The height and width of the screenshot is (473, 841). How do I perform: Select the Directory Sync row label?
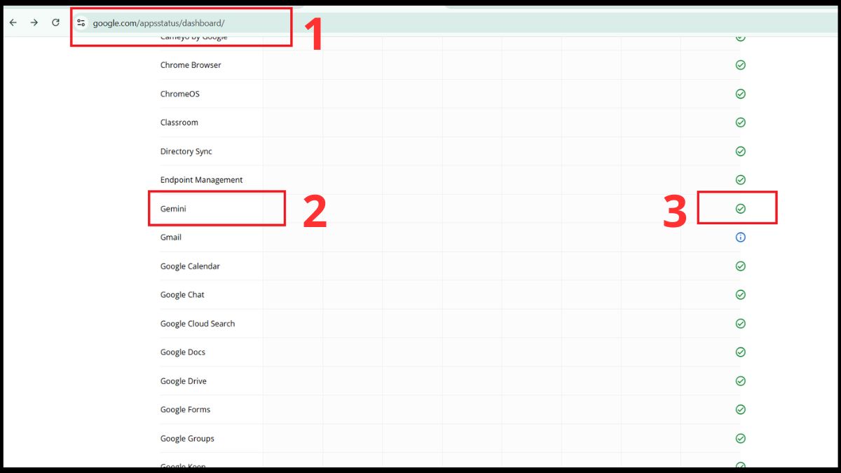click(186, 151)
